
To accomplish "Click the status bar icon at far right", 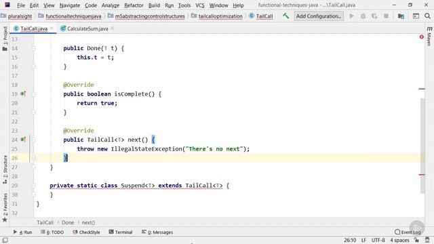I will pyautogui.click(x=427, y=240).
